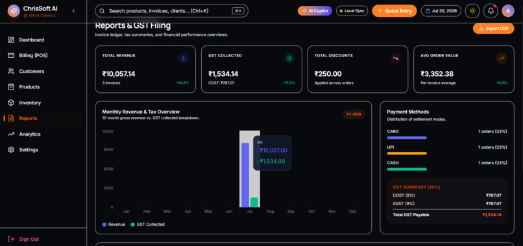Screen dimensions: 523x246
Task: Click the Inventory box icon
Action: pyautogui.click(x=11, y=103)
